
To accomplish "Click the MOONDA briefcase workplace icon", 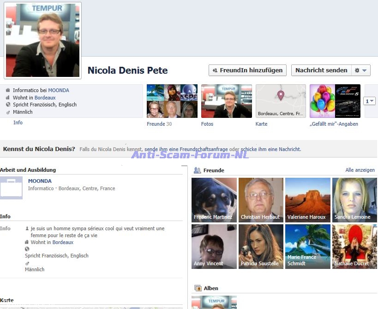I will [x=12, y=188].
